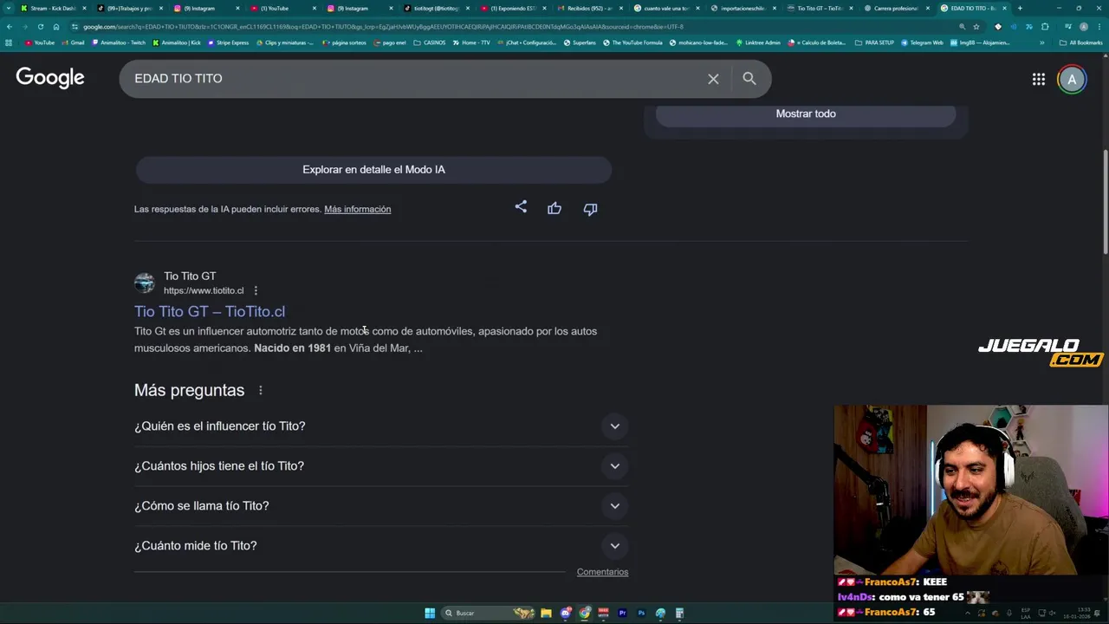Expand "¿Cuánto mide tío Tito?"
This screenshot has width=1109, height=624.
tap(381, 546)
